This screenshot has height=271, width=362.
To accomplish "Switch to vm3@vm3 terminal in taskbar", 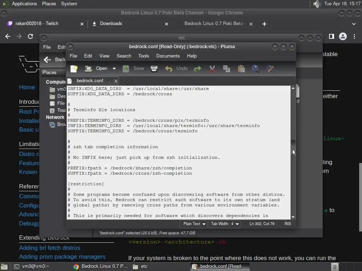I will [32, 266].
